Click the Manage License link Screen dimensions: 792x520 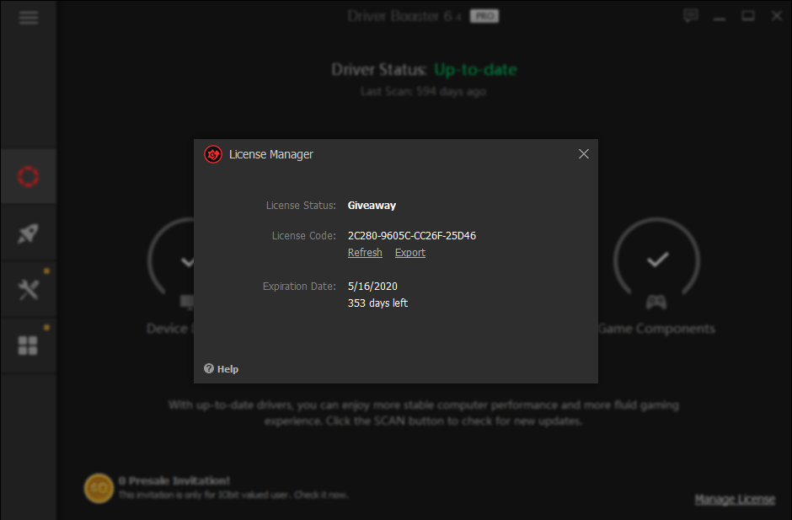coord(735,499)
